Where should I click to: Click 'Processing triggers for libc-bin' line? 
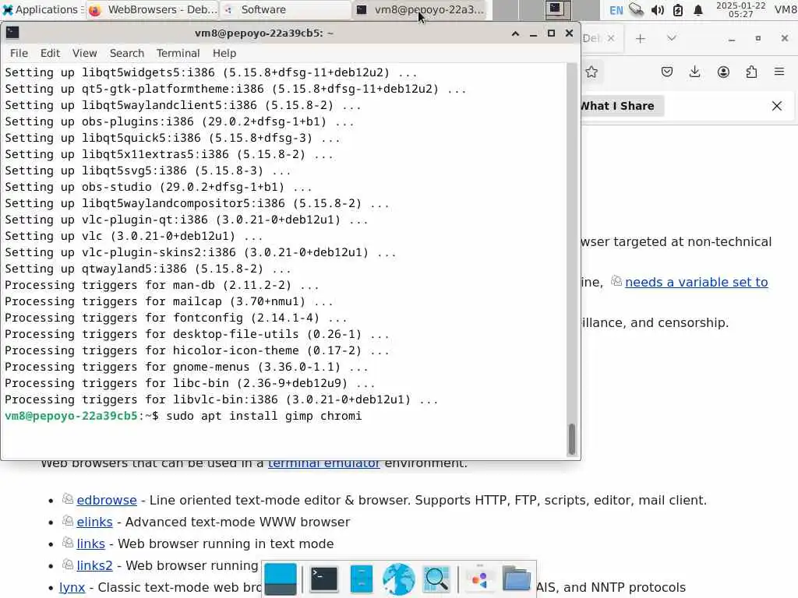tap(190, 383)
